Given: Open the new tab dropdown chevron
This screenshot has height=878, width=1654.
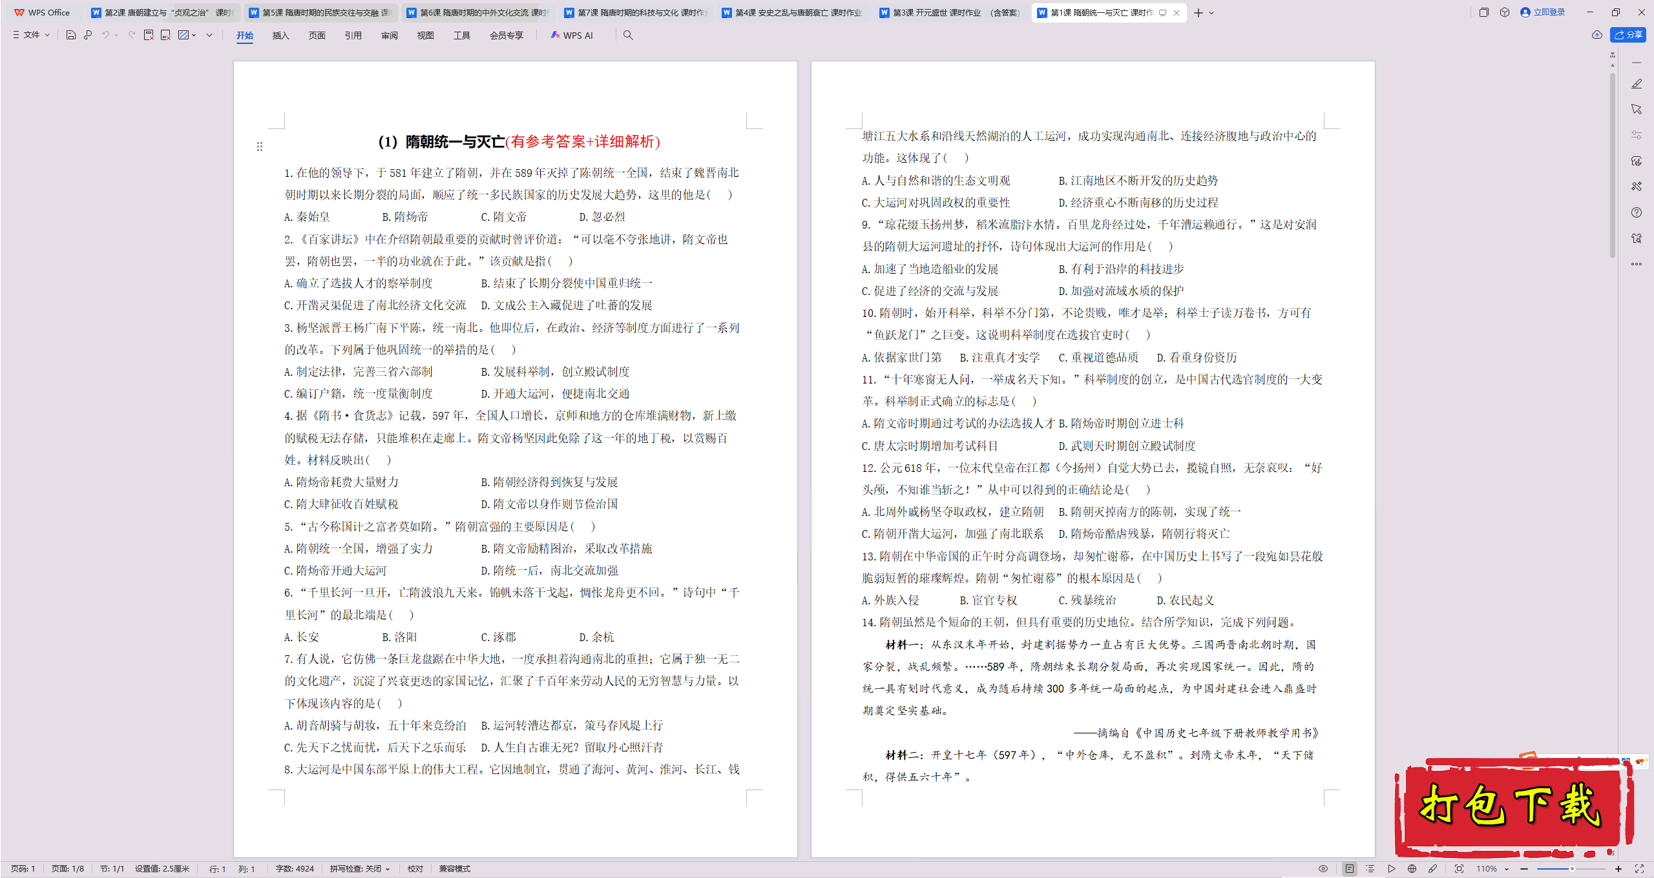Looking at the screenshot, I should point(1211,12).
